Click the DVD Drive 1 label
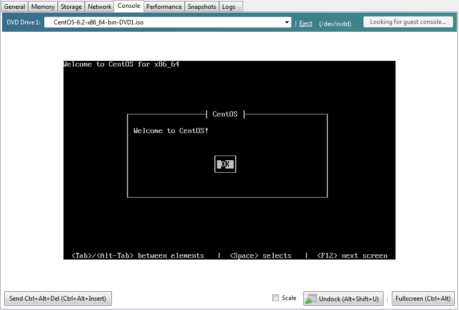Screen dimensions: 459x310 pos(23,22)
